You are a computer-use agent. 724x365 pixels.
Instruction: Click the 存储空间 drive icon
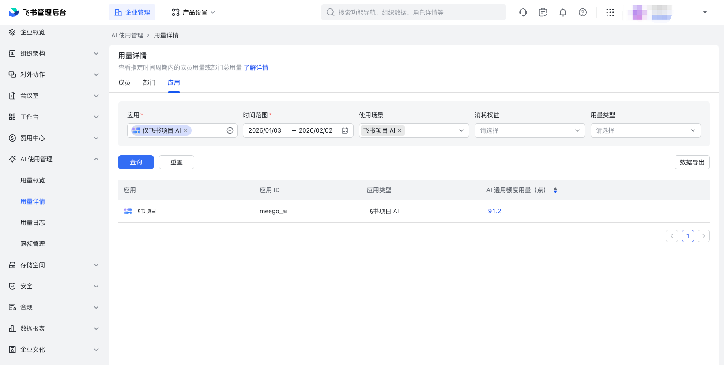pyautogui.click(x=12, y=265)
